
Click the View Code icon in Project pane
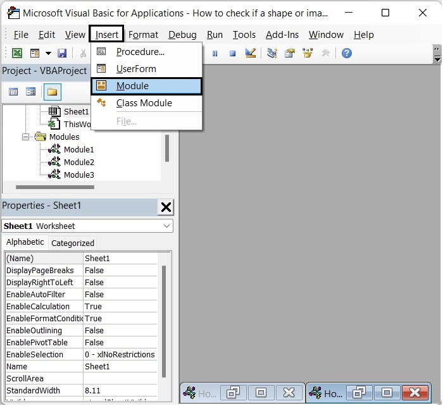pyautogui.click(x=13, y=92)
